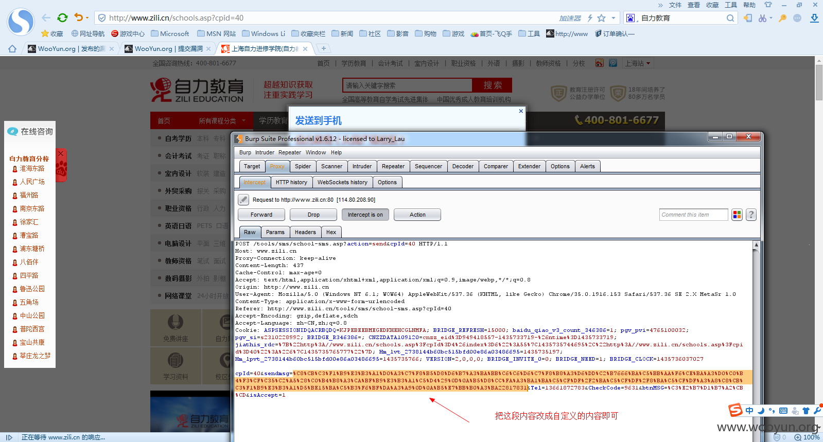823x442 pixels.
Task: Expand the 上海站 city dropdown
Action: [x=638, y=63]
